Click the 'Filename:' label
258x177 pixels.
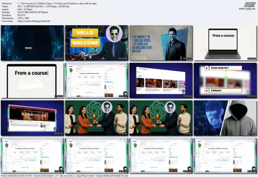tap(7, 3)
